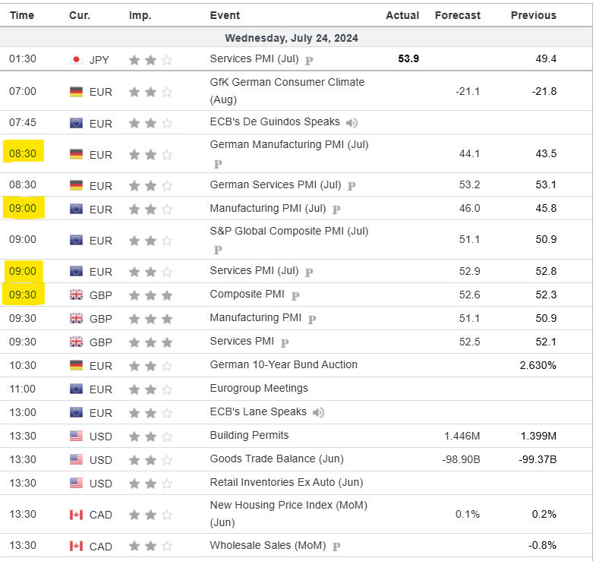Click the Forecast column header

tap(457, 15)
